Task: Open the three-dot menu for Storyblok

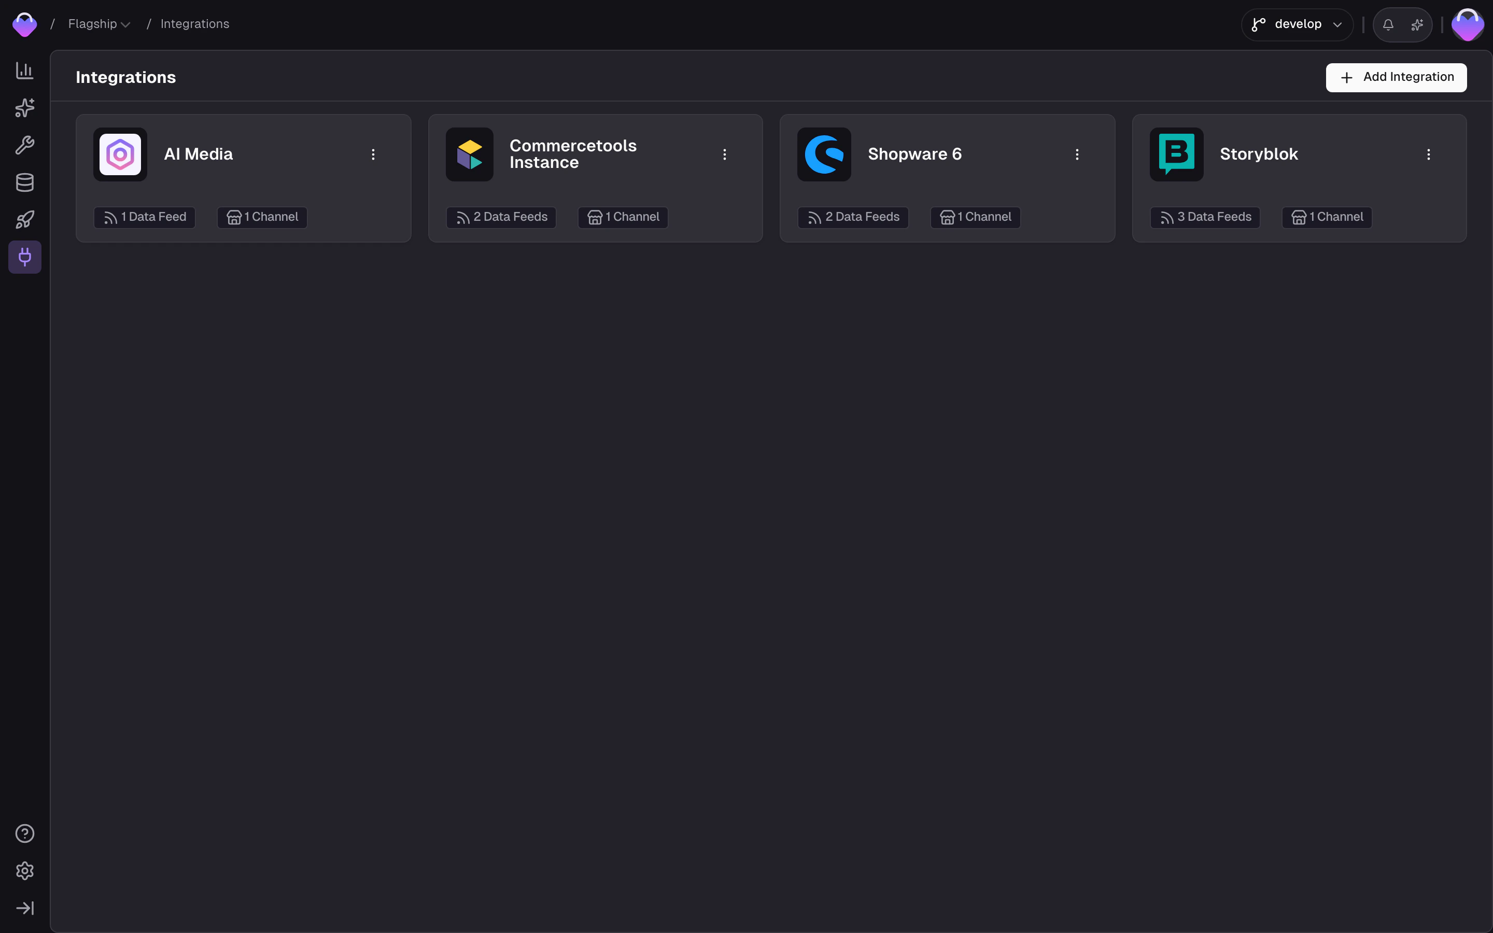Action: click(x=1429, y=154)
